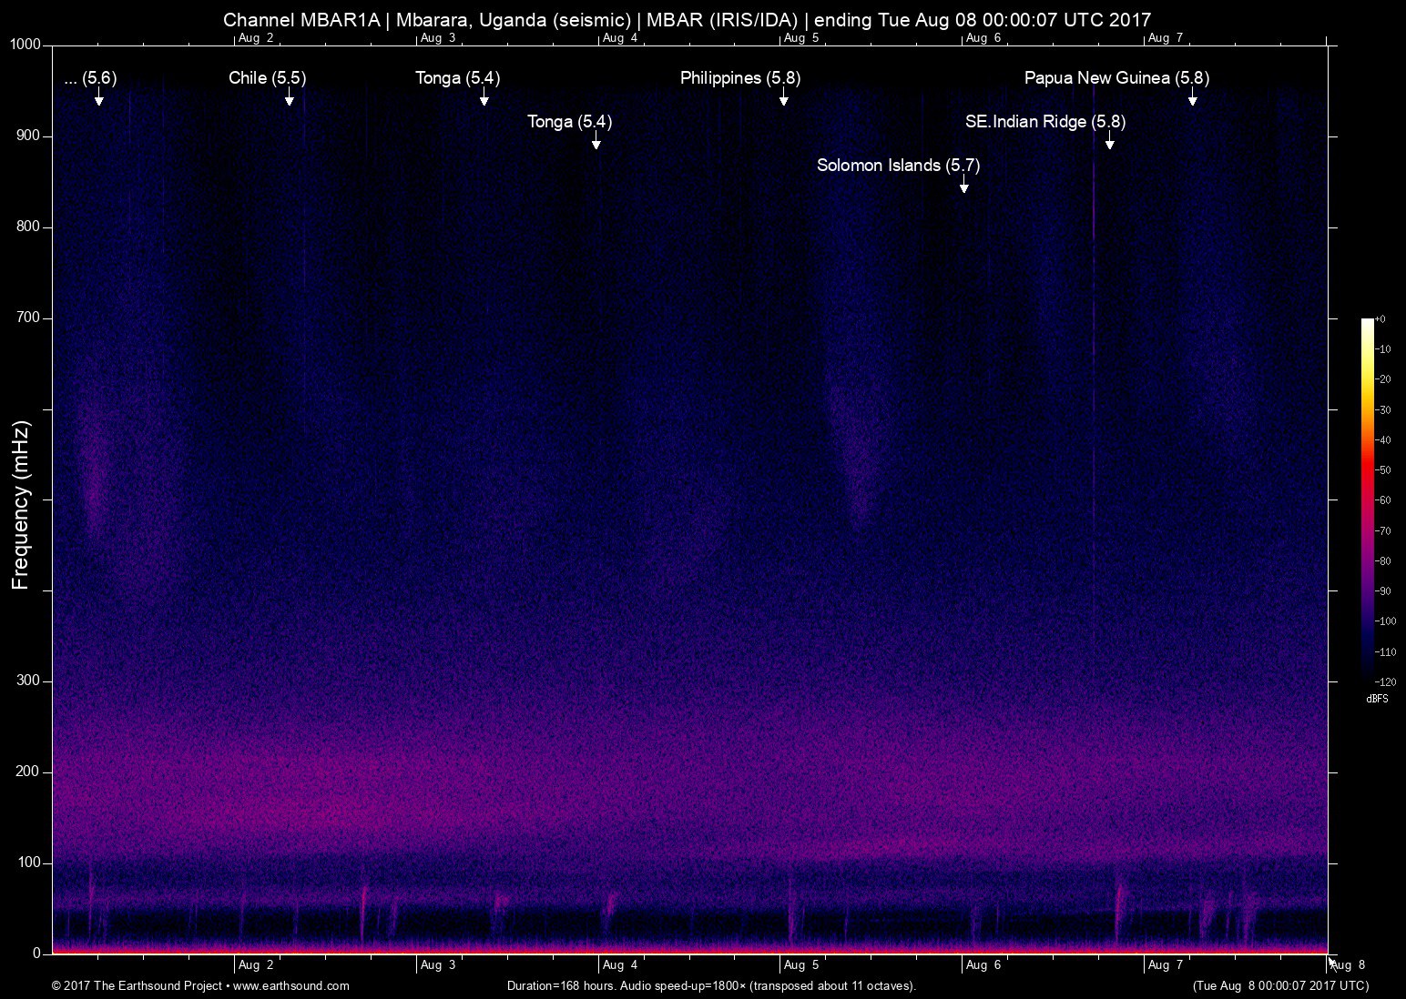This screenshot has width=1406, height=999.
Task: Expand the Aug 8 marker at bottom right
Action: [1346, 964]
